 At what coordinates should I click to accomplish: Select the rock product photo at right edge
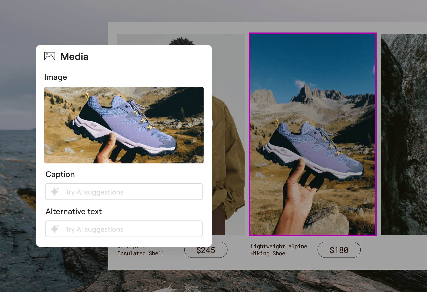coord(404,134)
